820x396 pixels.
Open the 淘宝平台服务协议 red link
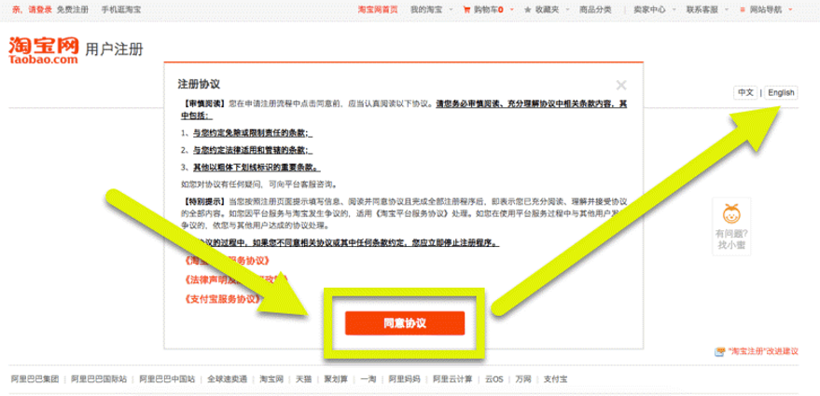228,260
